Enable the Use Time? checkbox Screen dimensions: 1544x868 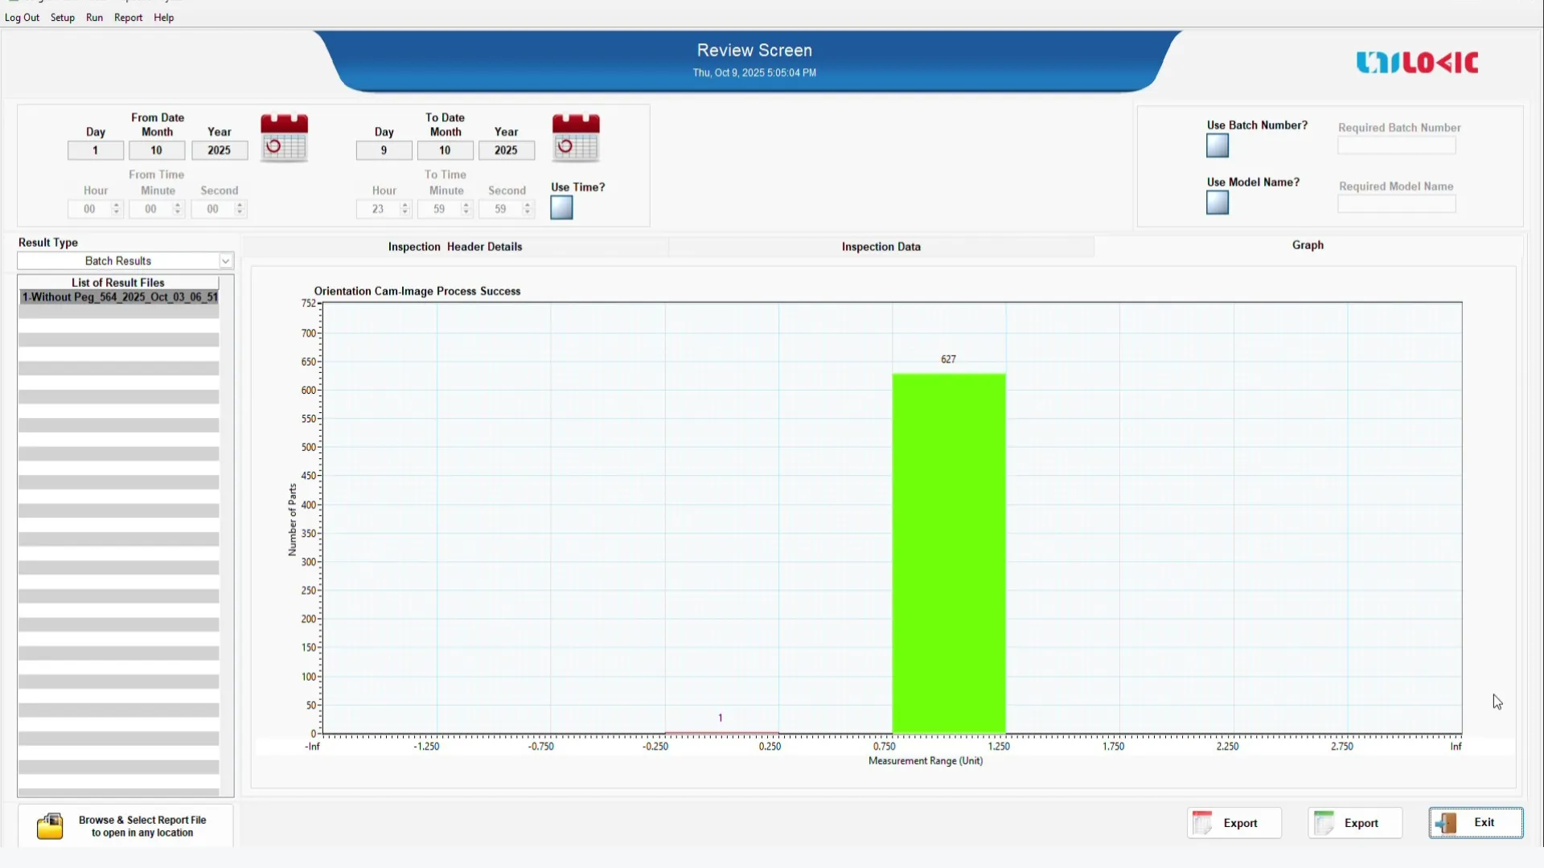click(561, 208)
